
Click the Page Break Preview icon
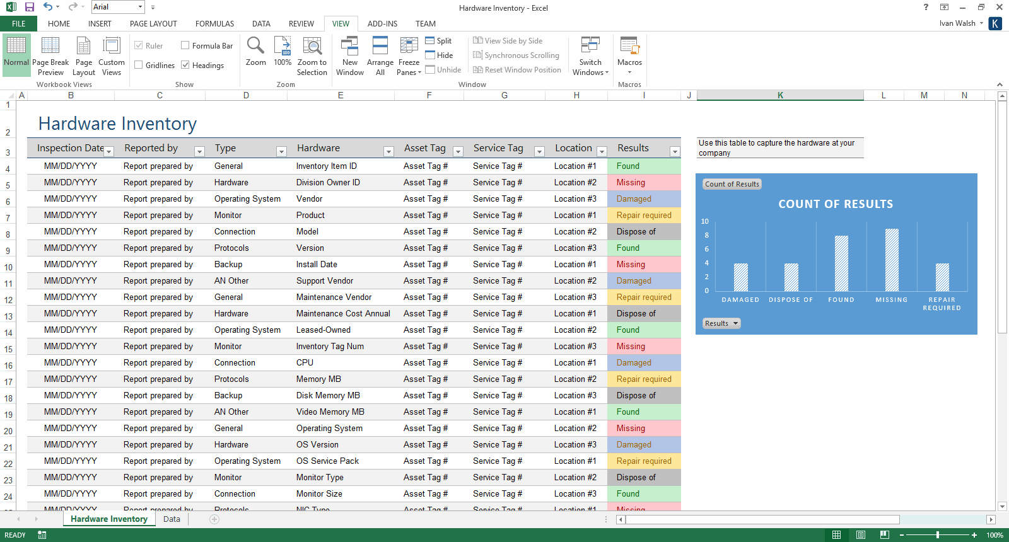coord(50,47)
